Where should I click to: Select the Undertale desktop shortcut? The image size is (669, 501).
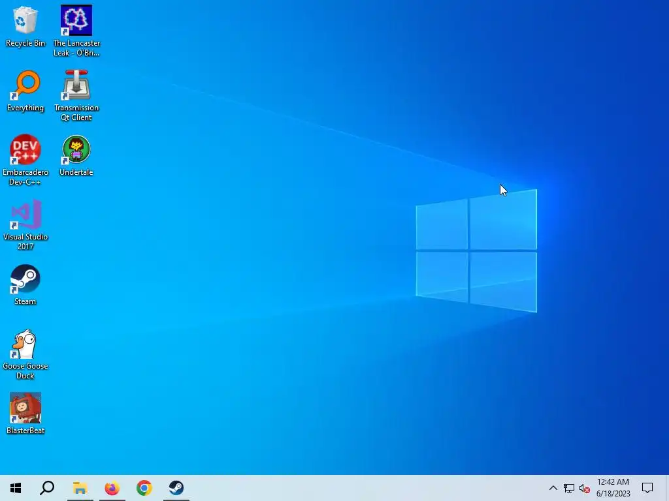point(76,155)
